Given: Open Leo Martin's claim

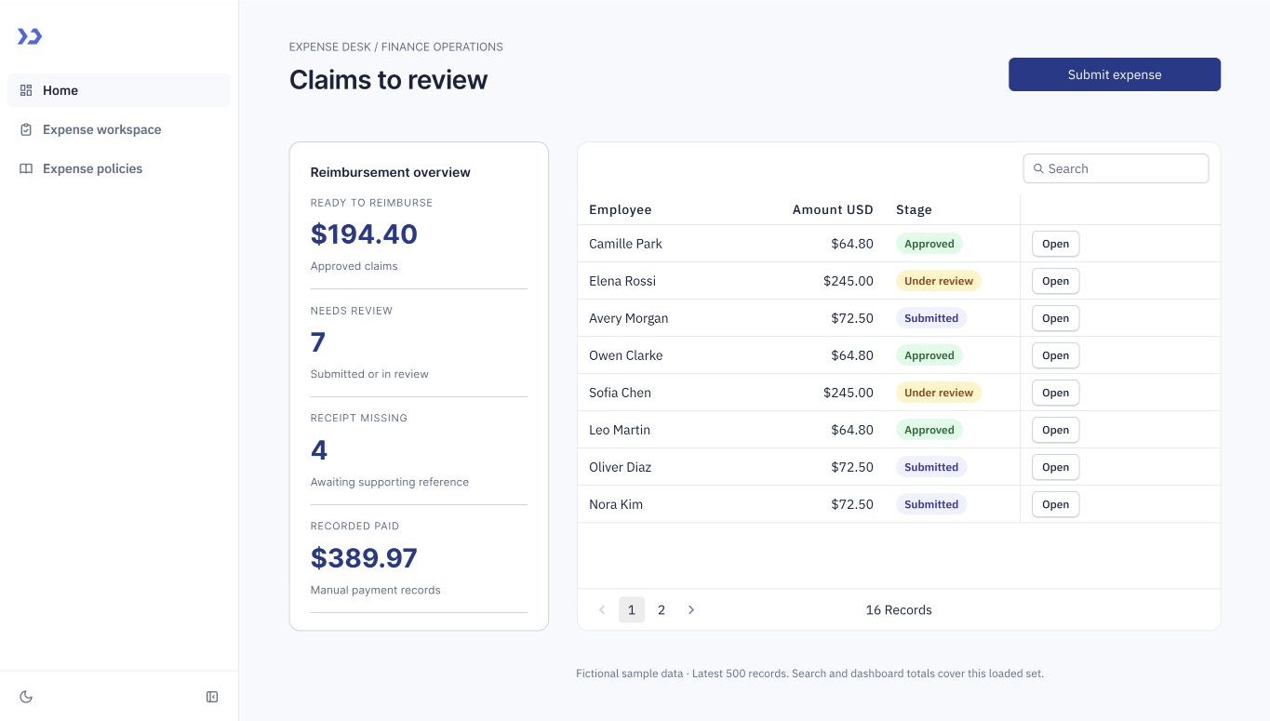Looking at the screenshot, I should pos(1055,430).
